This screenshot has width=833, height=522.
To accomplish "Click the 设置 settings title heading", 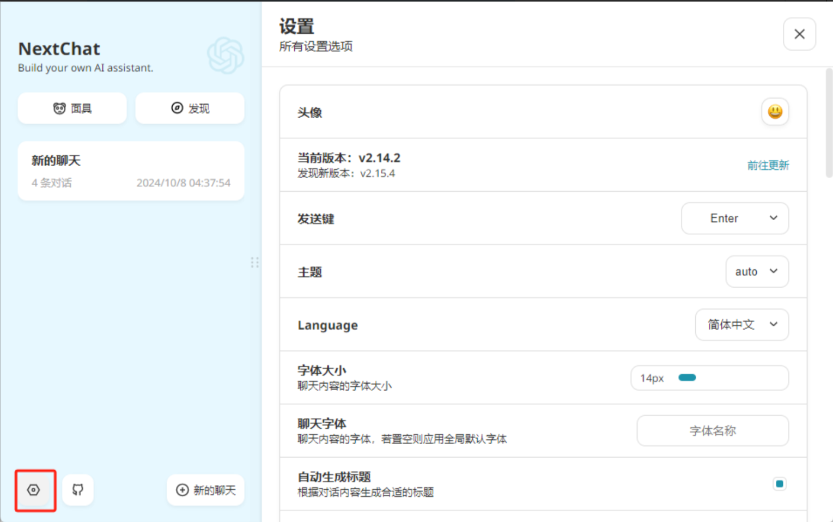I will coord(297,26).
